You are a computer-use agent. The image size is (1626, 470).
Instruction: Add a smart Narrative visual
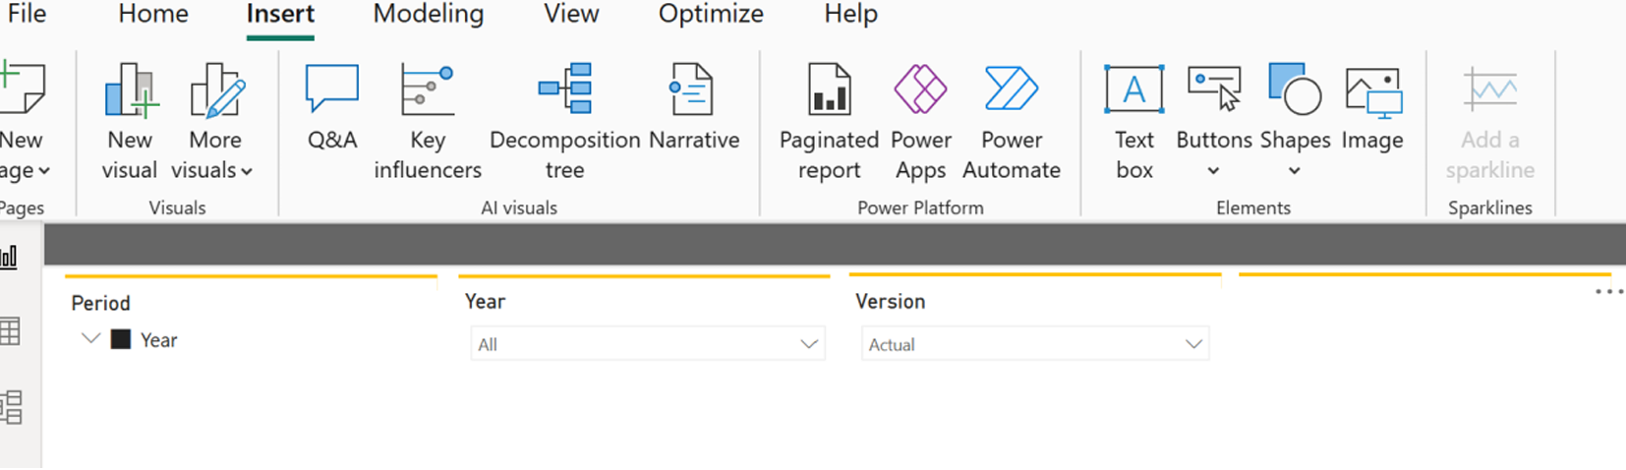[x=694, y=108]
